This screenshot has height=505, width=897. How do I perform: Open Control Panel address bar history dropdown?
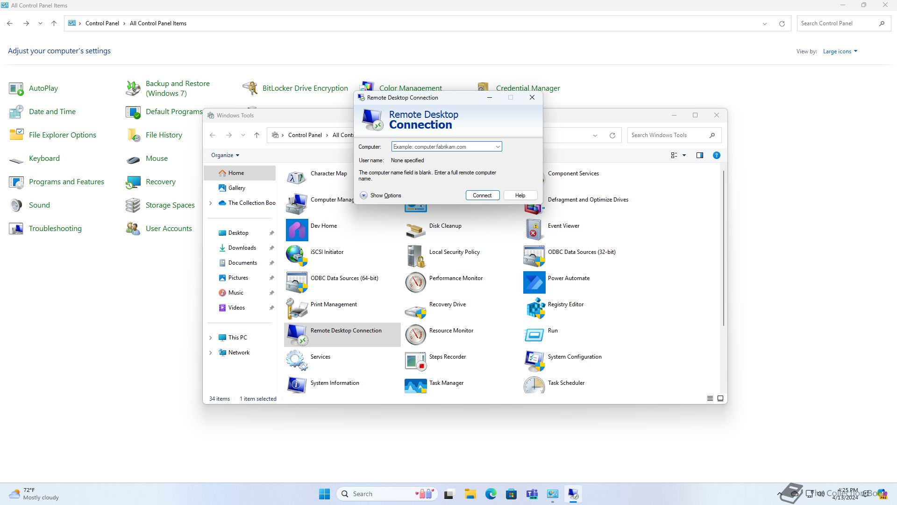[765, 23]
